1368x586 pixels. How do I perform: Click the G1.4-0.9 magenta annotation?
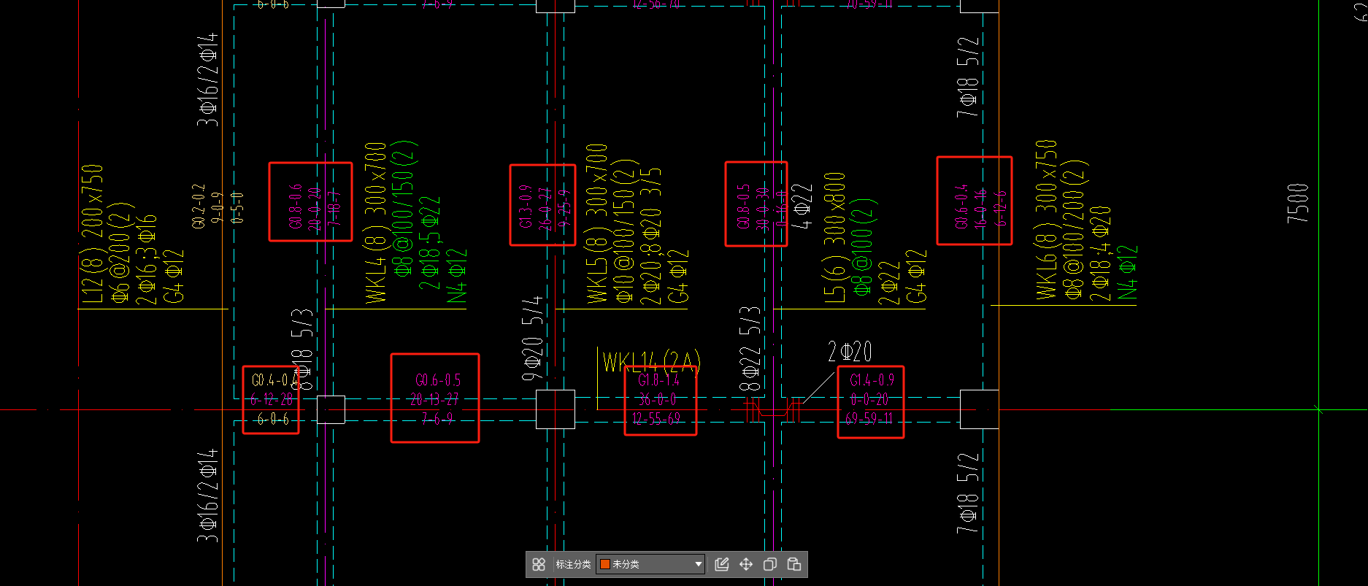click(x=872, y=380)
